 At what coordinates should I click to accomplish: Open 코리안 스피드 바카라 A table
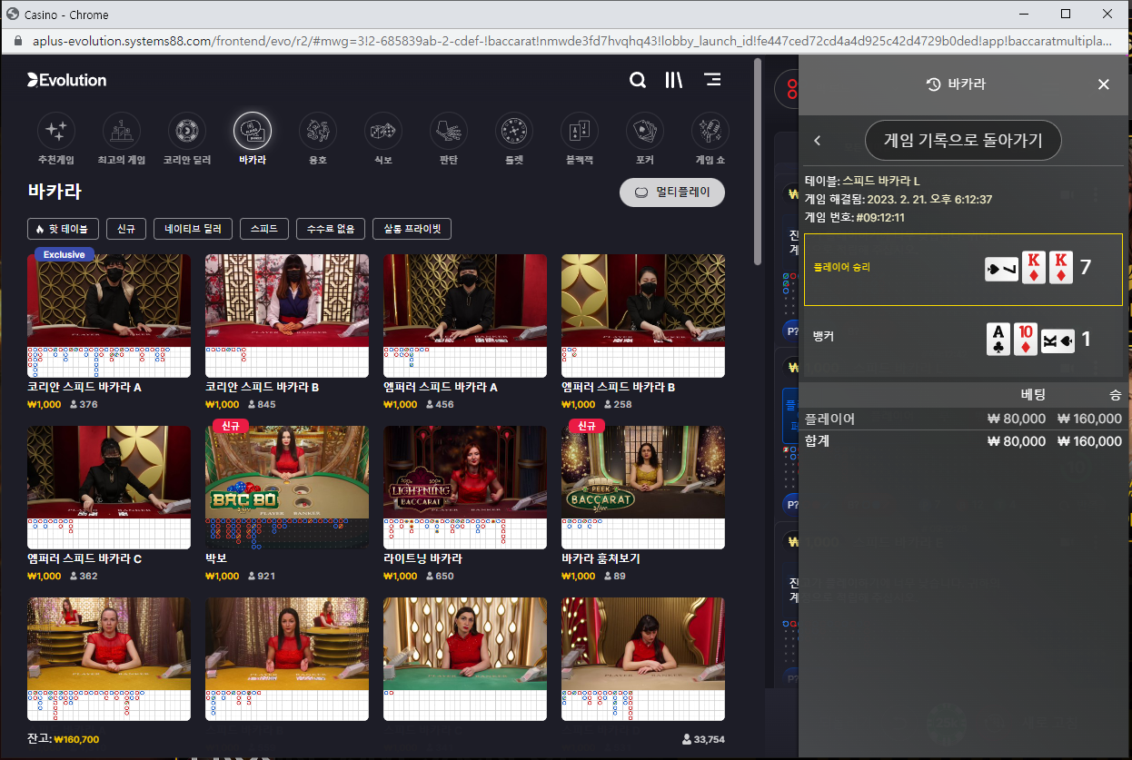pyautogui.click(x=109, y=315)
